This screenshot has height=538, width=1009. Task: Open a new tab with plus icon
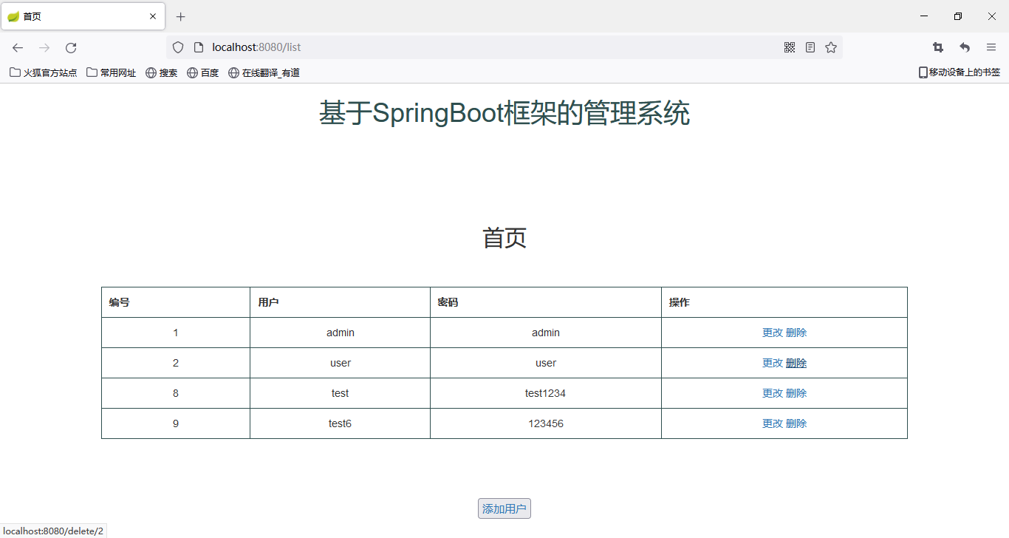tap(181, 16)
